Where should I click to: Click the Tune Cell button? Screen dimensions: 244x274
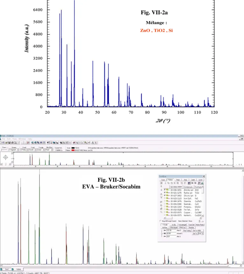[x=191, y=225]
